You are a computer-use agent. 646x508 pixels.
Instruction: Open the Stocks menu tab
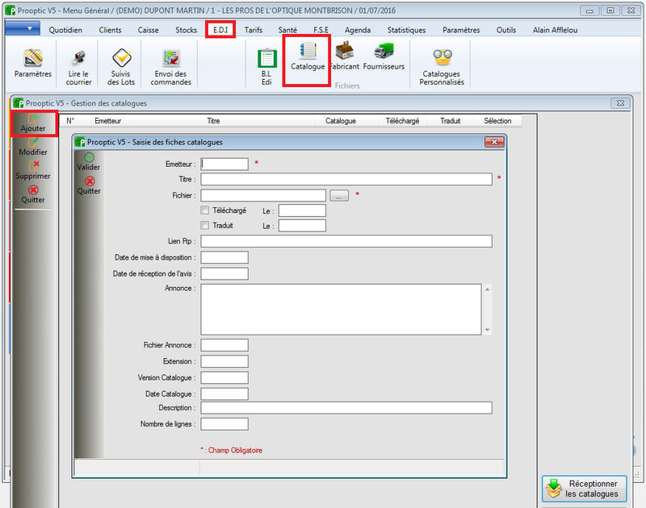187,30
